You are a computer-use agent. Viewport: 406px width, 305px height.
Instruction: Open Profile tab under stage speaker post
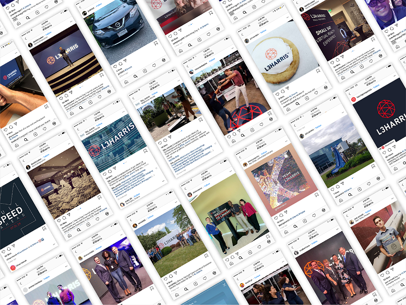coord(109,92)
